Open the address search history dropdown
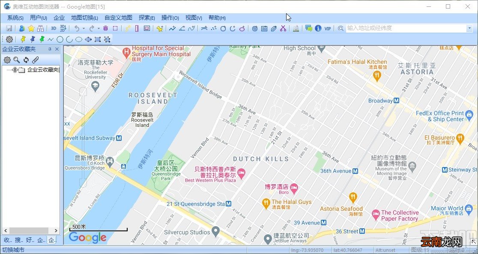 tap(469, 28)
